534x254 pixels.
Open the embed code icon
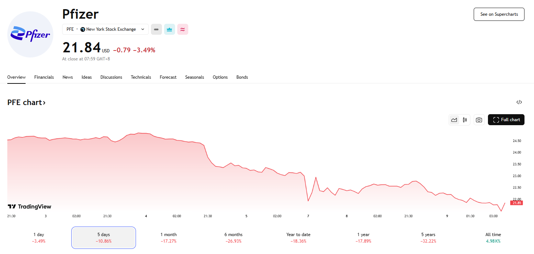[519, 102]
